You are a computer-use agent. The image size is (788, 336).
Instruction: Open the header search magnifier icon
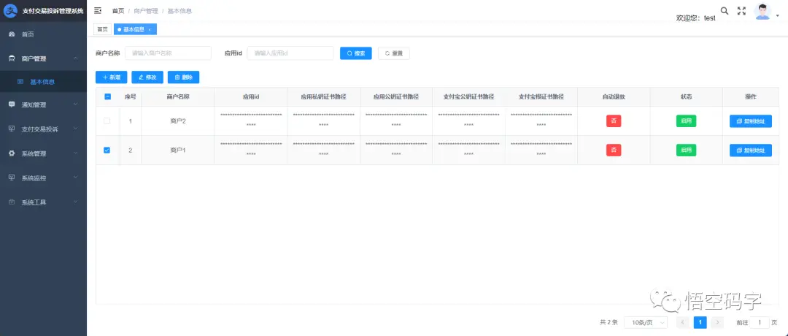point(725,10)
